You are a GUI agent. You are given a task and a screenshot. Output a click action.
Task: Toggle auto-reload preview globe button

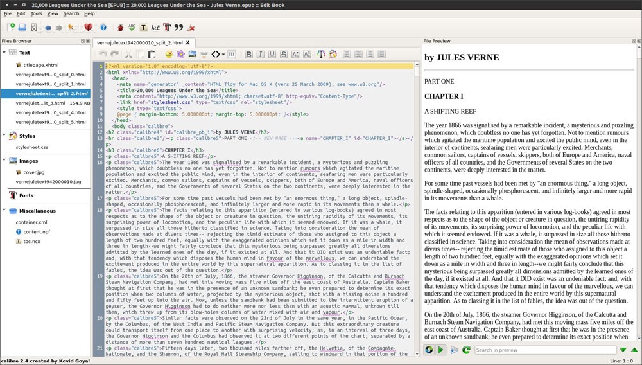coord(429,350)
